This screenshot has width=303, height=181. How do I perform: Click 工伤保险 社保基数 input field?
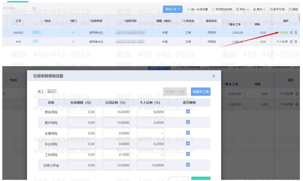pyautogui.click(x=82, y=155)
